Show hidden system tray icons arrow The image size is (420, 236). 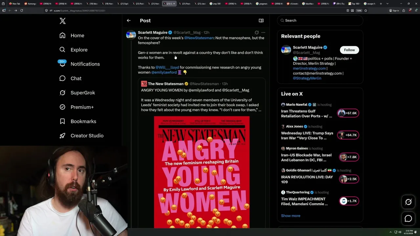click(x=390, y=232)
